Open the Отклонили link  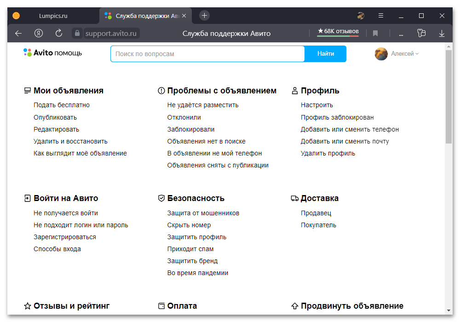(184, 117)
